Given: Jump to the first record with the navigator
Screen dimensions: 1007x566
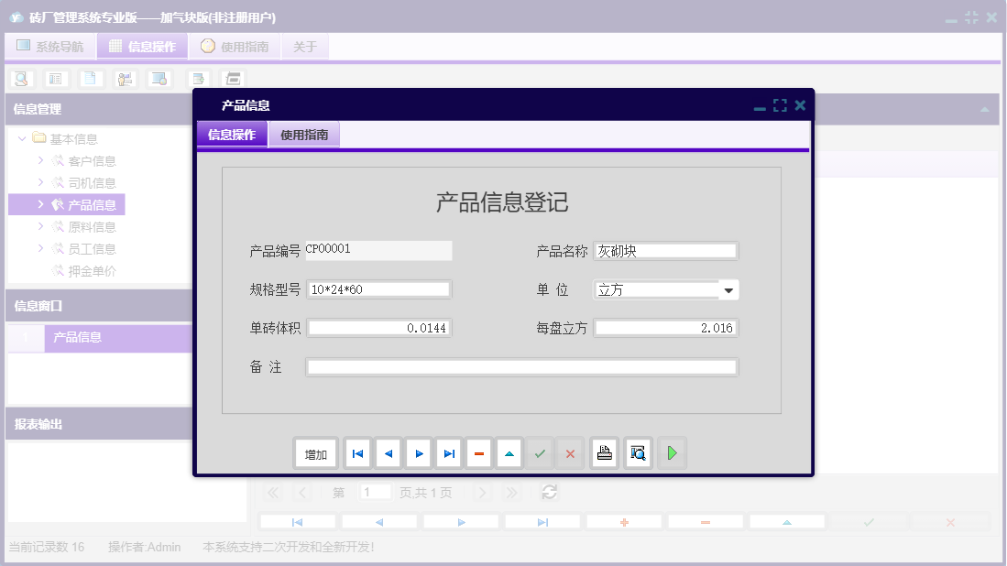Looking at the screenshot, I should [357, 452].
